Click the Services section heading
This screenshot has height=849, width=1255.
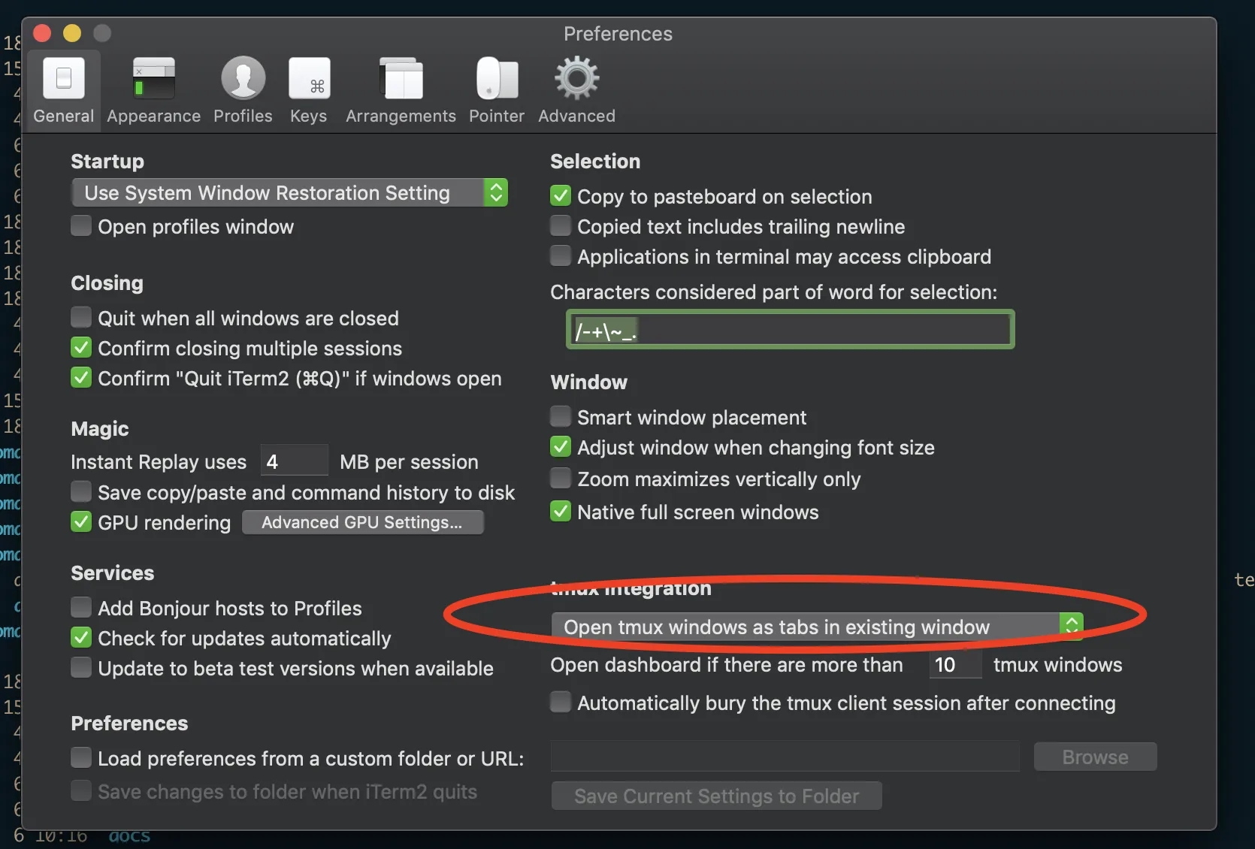113,573
